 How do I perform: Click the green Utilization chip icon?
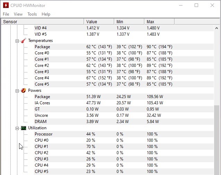click(x=23, y=128)
